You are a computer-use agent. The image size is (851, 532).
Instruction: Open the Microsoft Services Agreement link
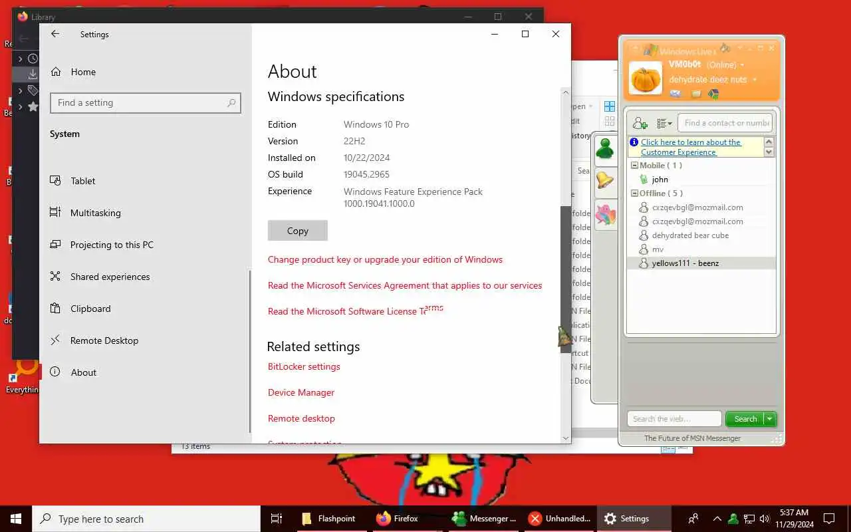405,285
